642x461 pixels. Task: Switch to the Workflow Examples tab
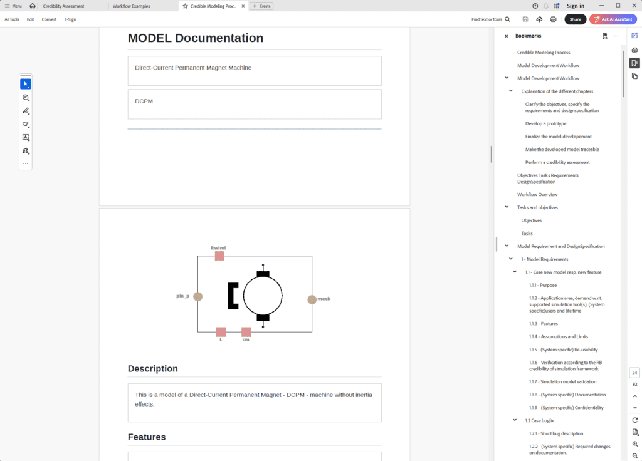coord(132,6)
